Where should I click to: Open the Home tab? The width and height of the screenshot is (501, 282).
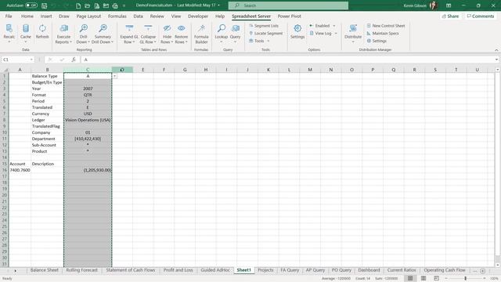pyautogui.click(x=27, y=16)
